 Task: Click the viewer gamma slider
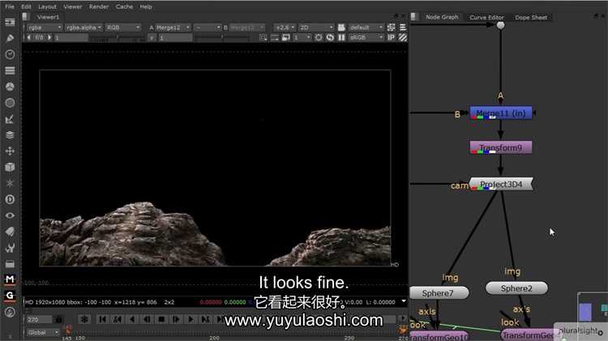222,38
